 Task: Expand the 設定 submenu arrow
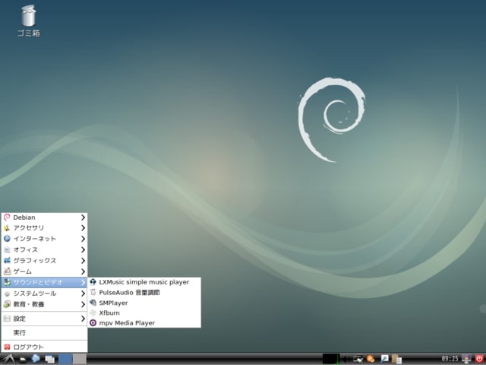[x=83, y=319]
